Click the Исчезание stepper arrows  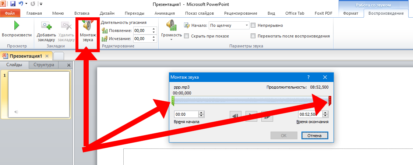(154, 39)
